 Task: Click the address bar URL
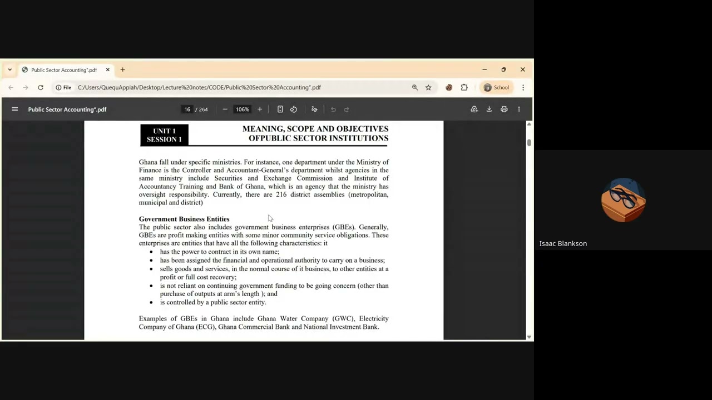[199, 87]
